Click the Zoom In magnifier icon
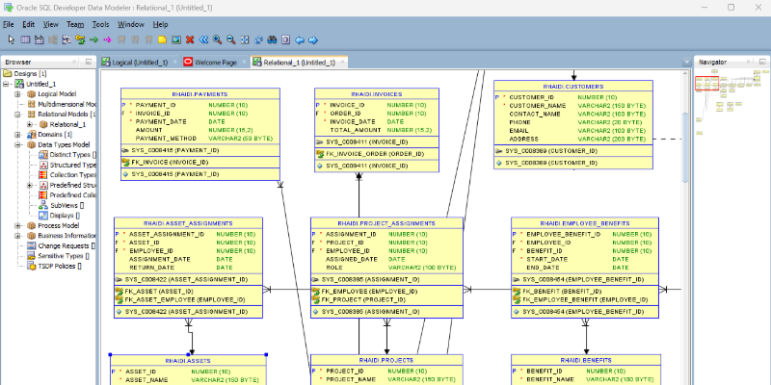771x385 pixels. (217, 39)
